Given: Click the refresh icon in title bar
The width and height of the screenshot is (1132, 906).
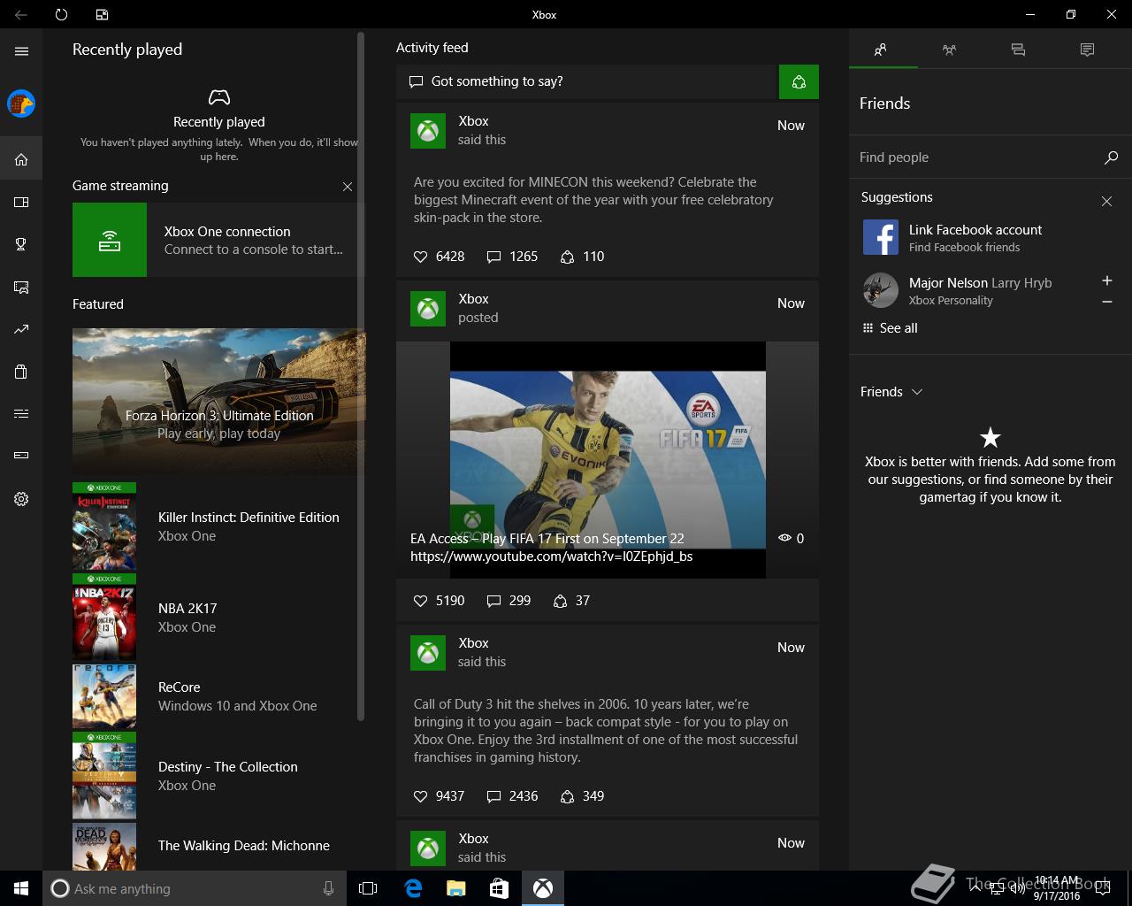Looking at the screenshot, I should click(61, 14).
